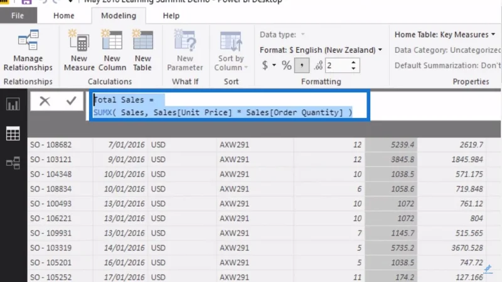Screen dimensions: 502x282
Task: Add a New What If Parameter
Action: pos(184,50)
